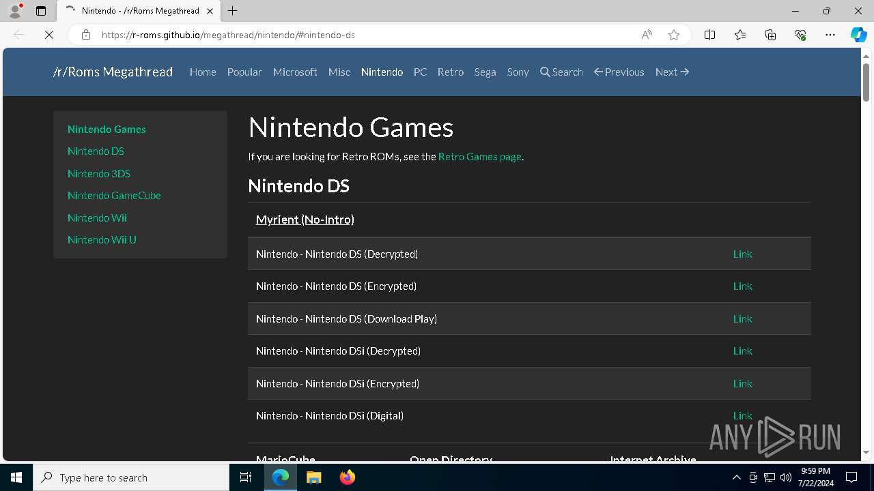Open Microsoft Edge from taskbar
Image resolution: width=874 pixels, height=491 pixels.
281,477
